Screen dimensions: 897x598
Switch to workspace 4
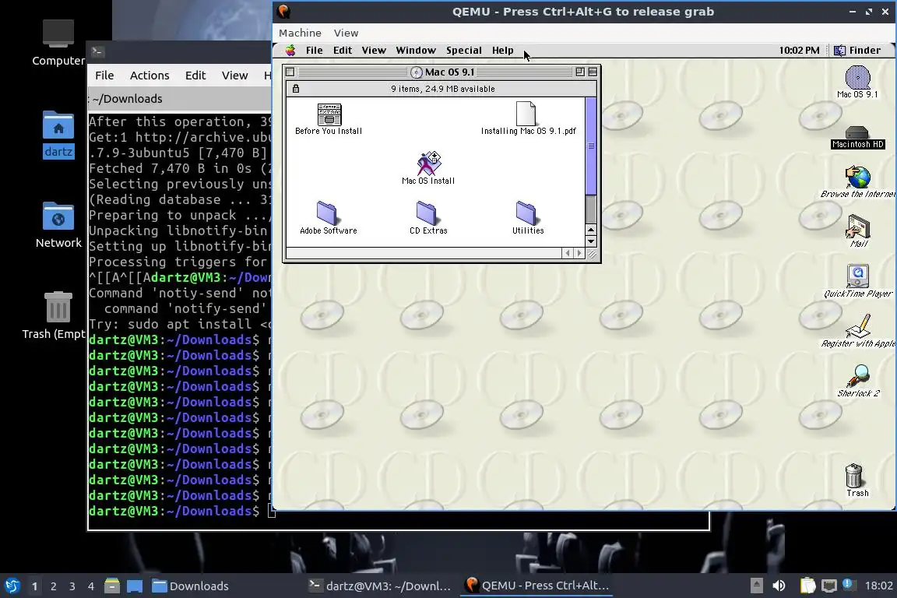pyautogui.click(x=90, y=586)
